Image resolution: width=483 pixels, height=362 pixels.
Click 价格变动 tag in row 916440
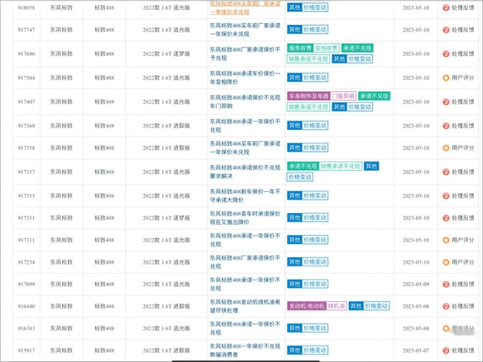coord(376,306)
